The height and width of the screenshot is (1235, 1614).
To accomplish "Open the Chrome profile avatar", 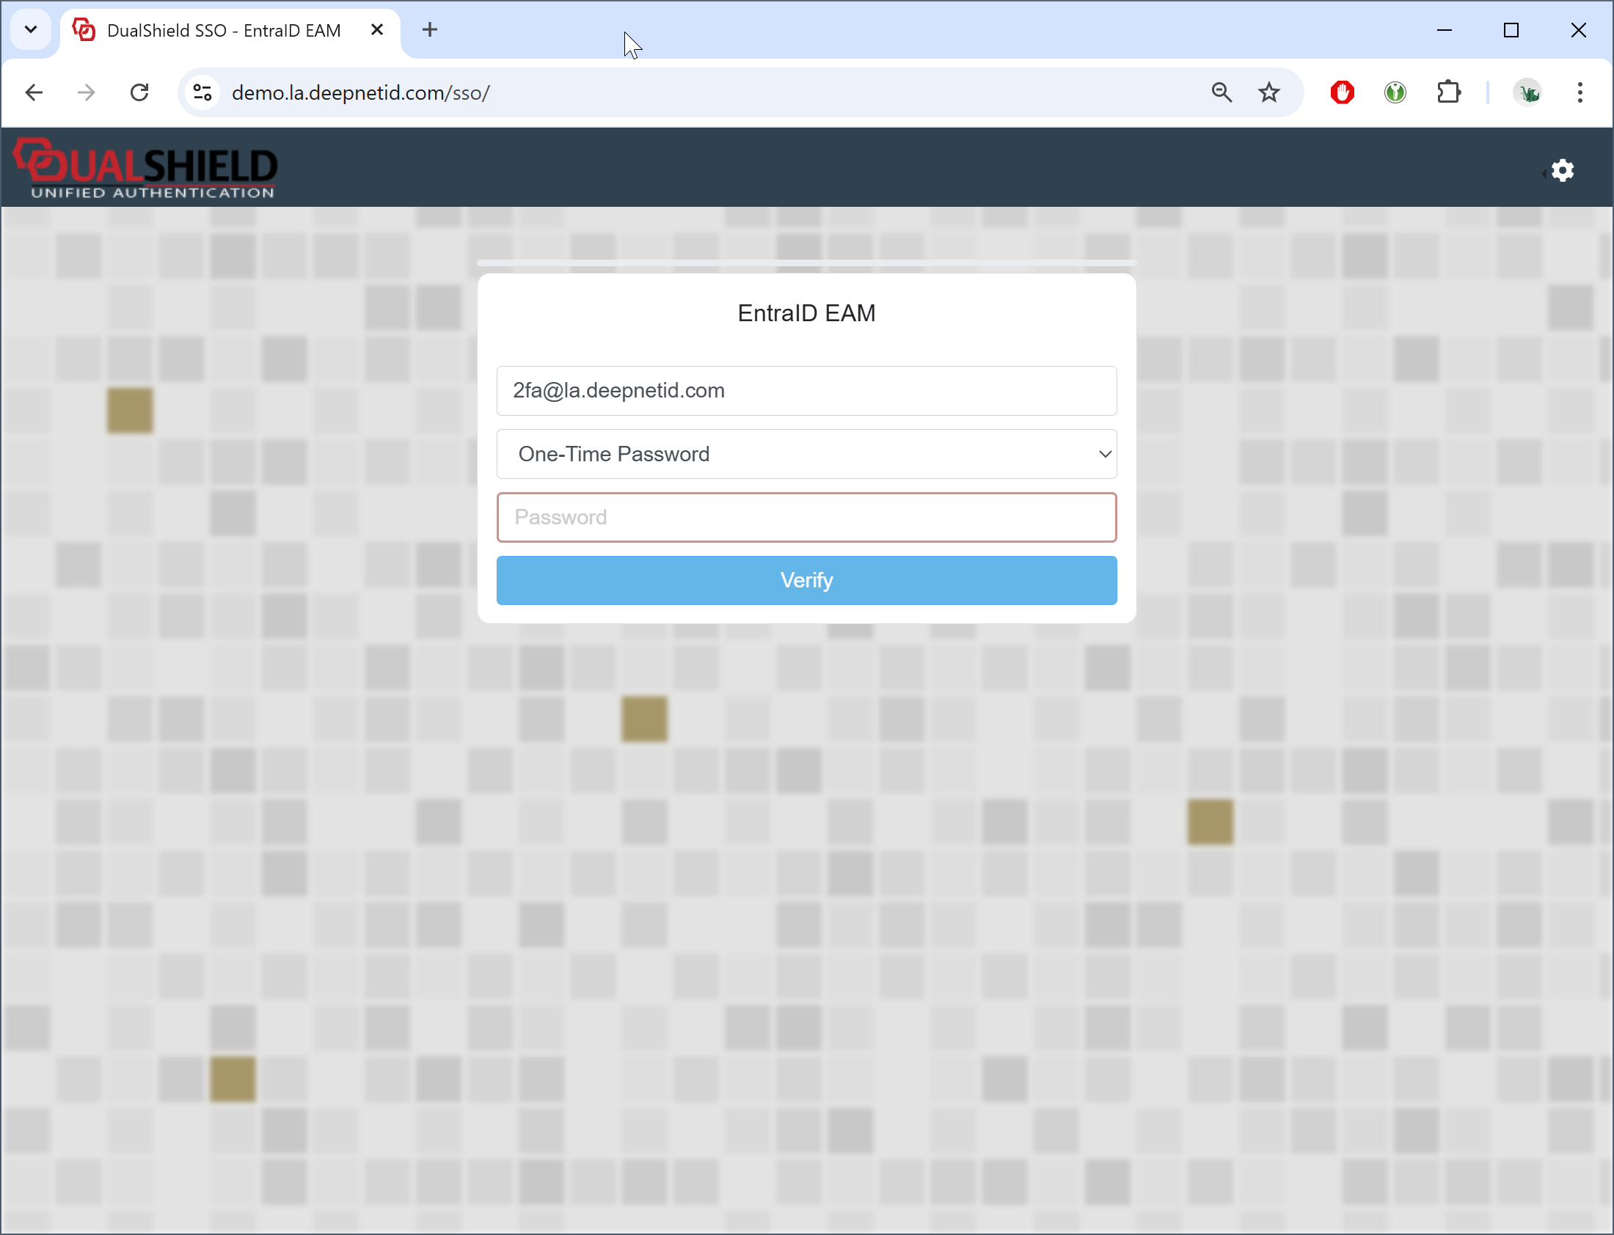I will [x=1527, y=92].
